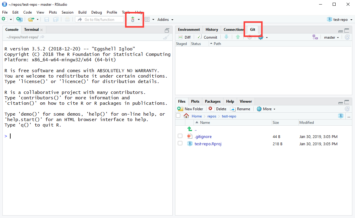Click the Git new branch icon
355x218 pixels.
click(315, 37)
